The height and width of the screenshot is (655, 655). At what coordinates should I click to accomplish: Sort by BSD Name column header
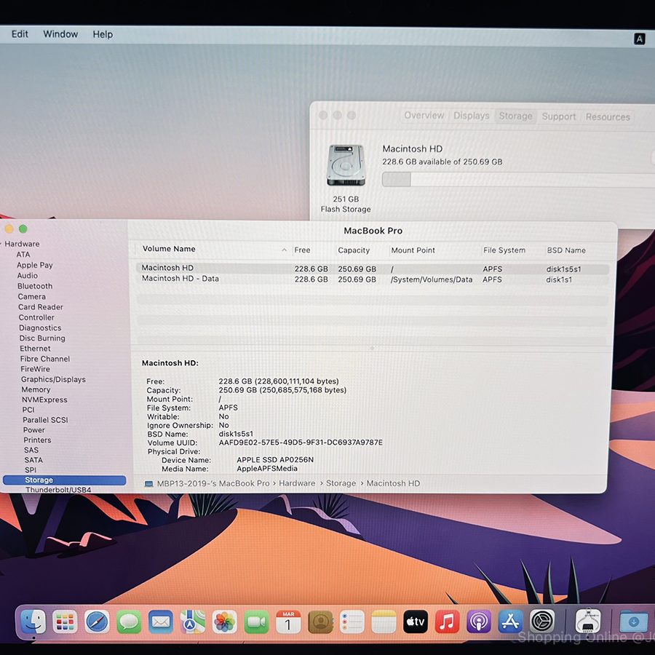pos(566,250)
